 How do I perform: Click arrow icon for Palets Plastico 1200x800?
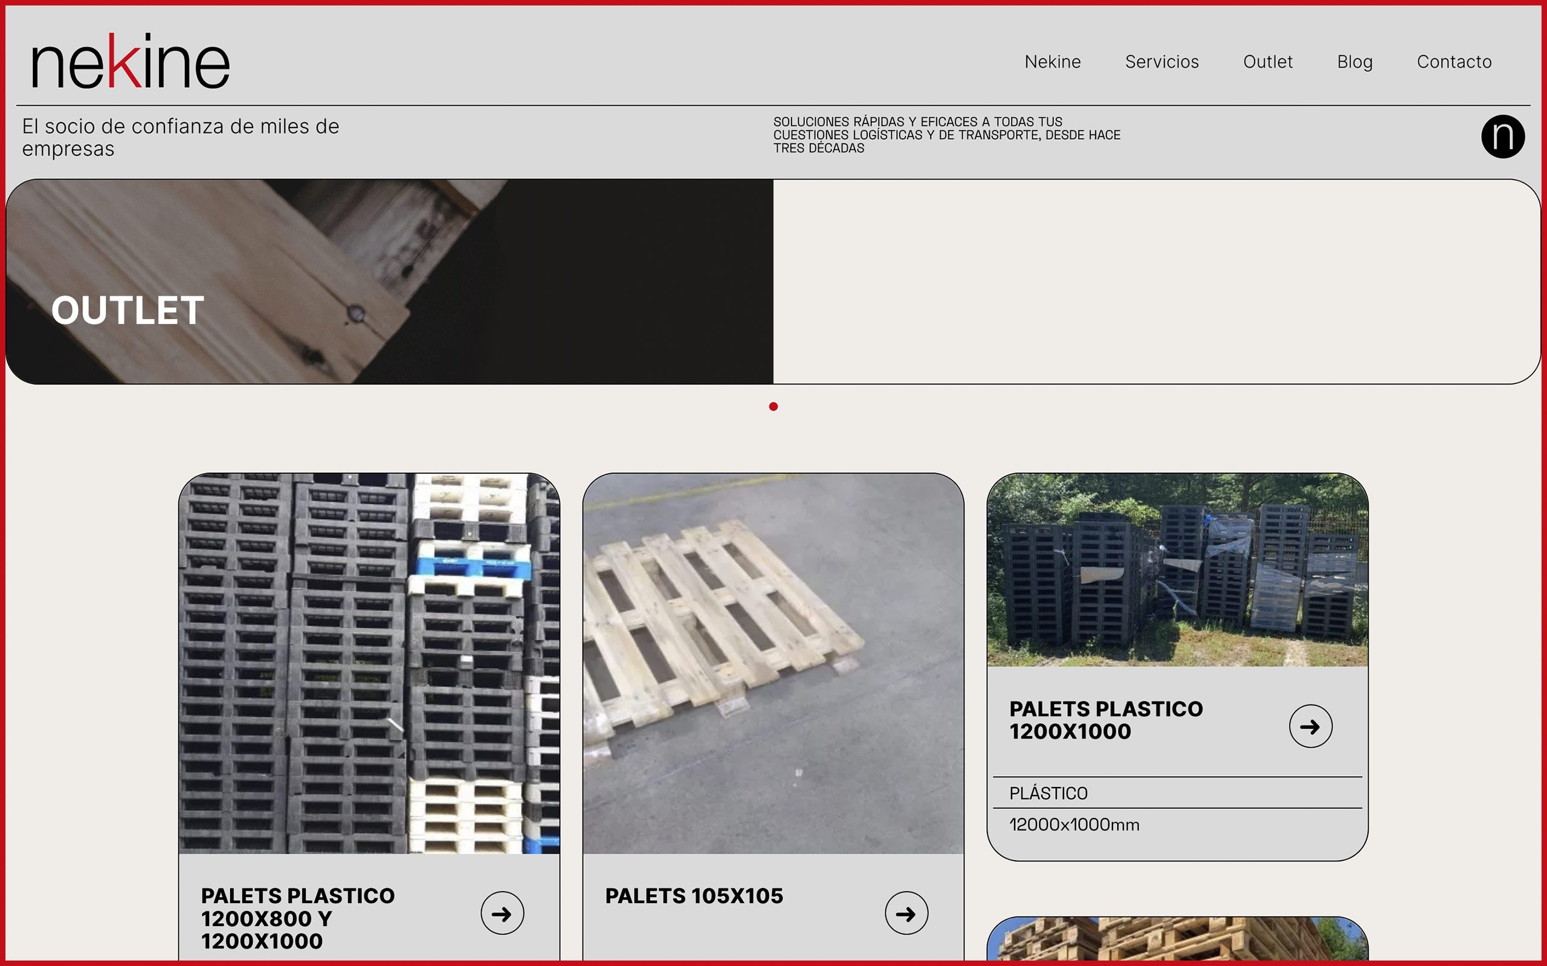pyautogui.click(x=502, y=913)
